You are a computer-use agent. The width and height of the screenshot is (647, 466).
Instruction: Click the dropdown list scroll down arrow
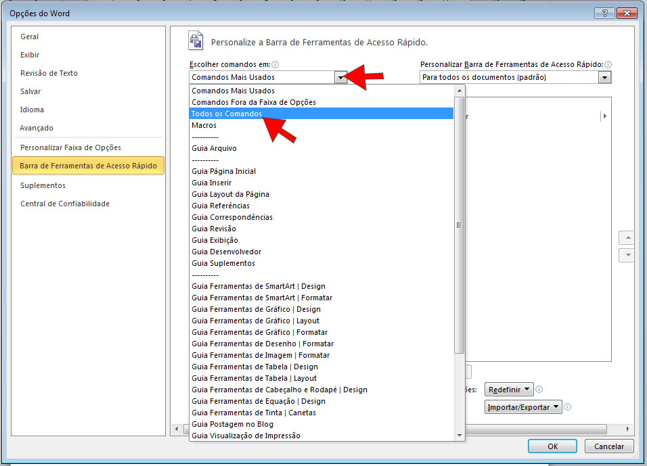[460, 436]
